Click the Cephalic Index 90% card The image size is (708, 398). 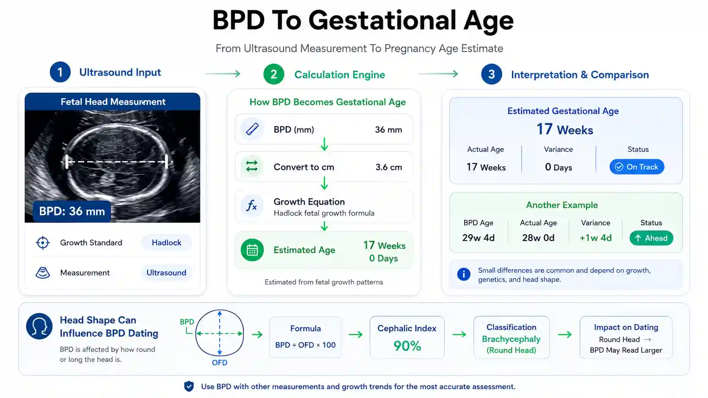point(407,338)
